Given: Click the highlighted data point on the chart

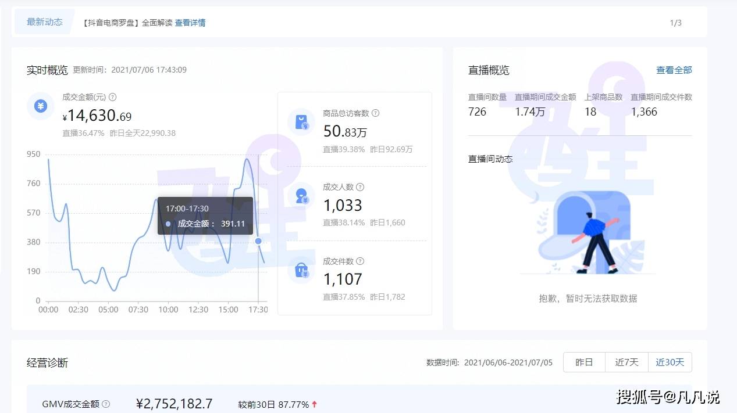Looking at the screenshot, I should click(x=258, y=241).
